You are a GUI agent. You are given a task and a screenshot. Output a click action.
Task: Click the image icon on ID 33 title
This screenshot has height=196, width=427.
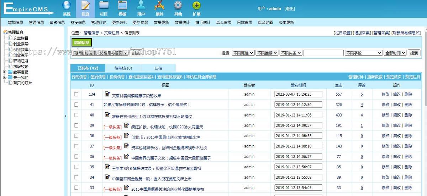click(127, 187)
